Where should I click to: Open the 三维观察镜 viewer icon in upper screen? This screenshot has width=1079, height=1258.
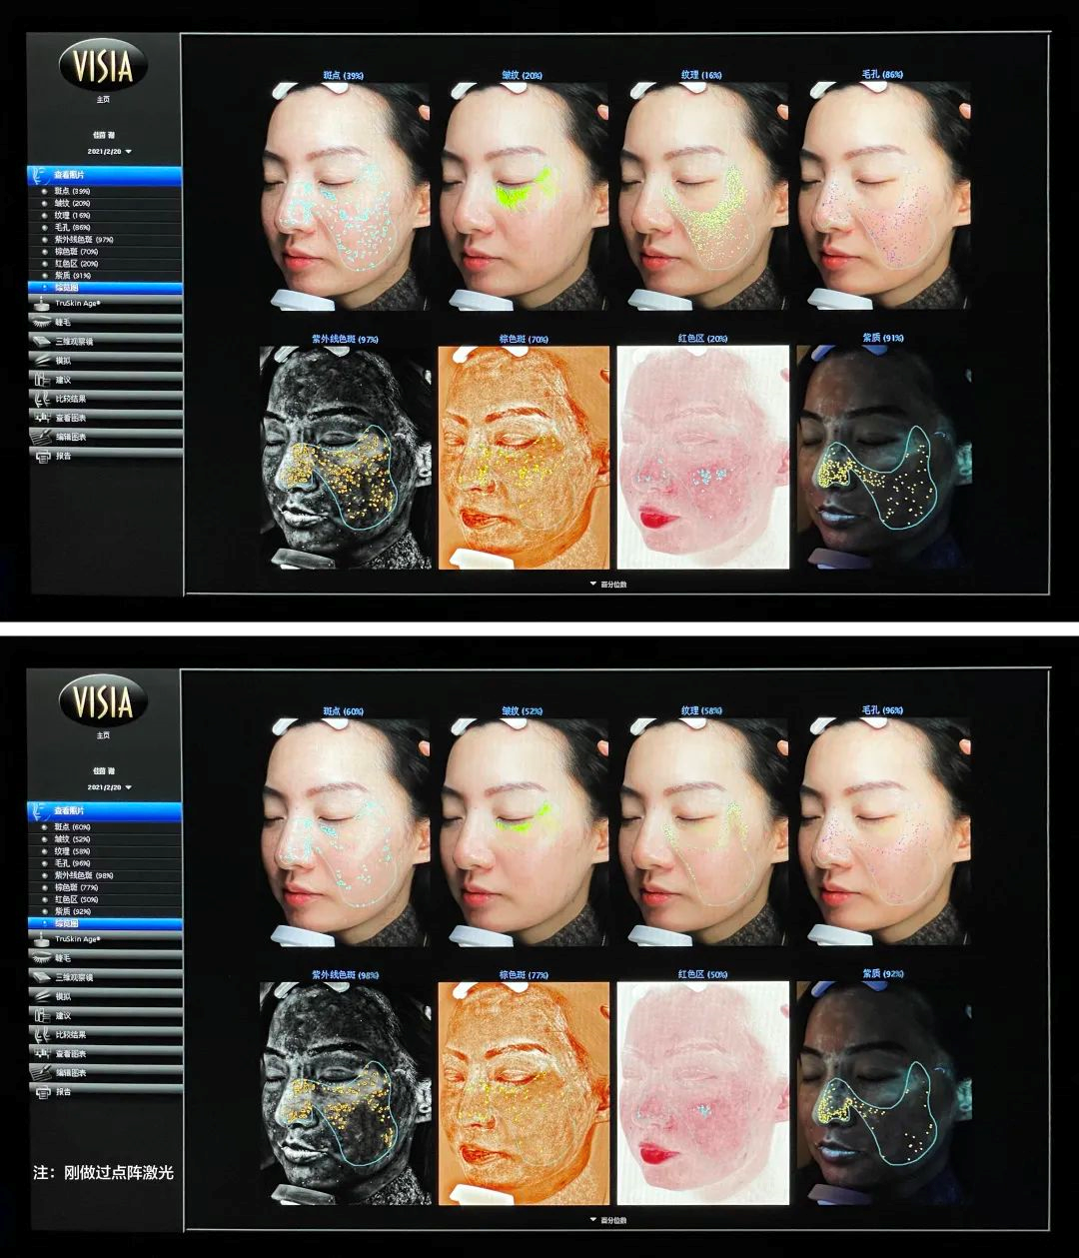click(x=41, y=341)
